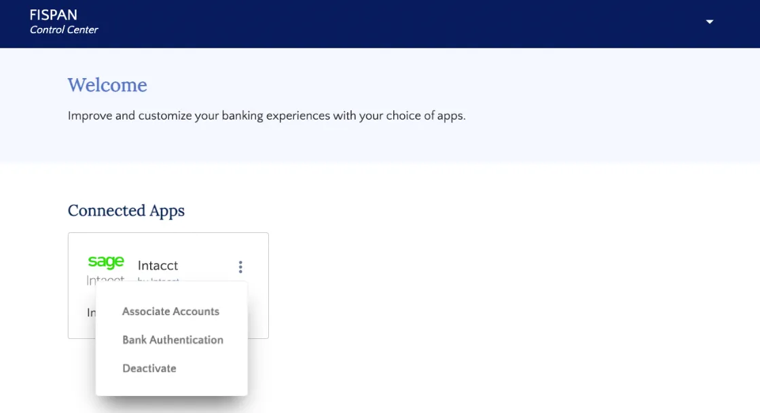This screenshot has width=760, height=413.
Task: Select Deactivate in the popup menu
Action: 149,368
